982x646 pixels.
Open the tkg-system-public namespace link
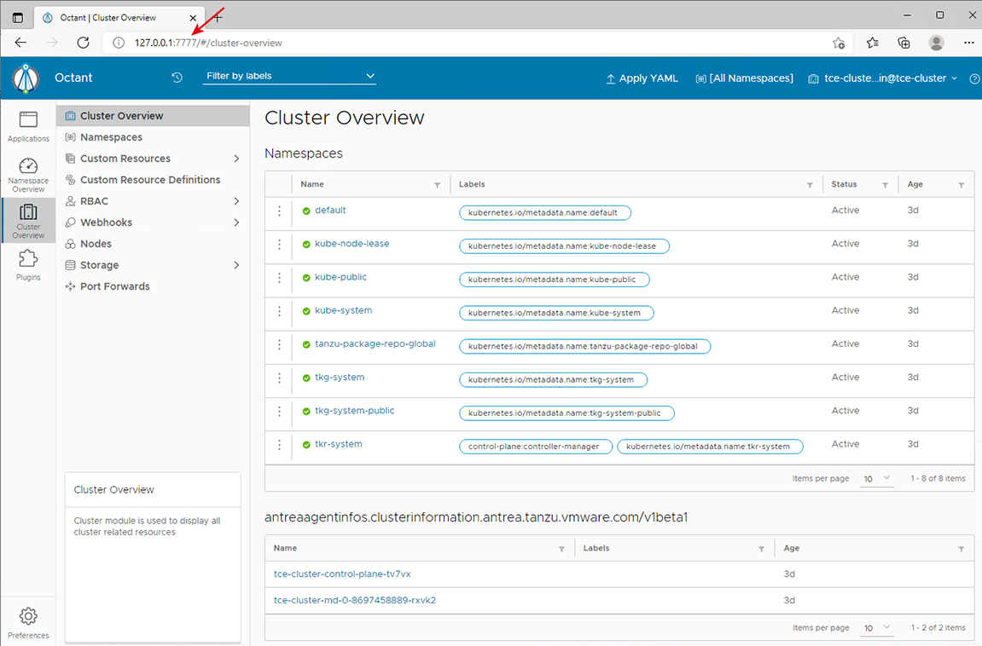coord(354,410)
